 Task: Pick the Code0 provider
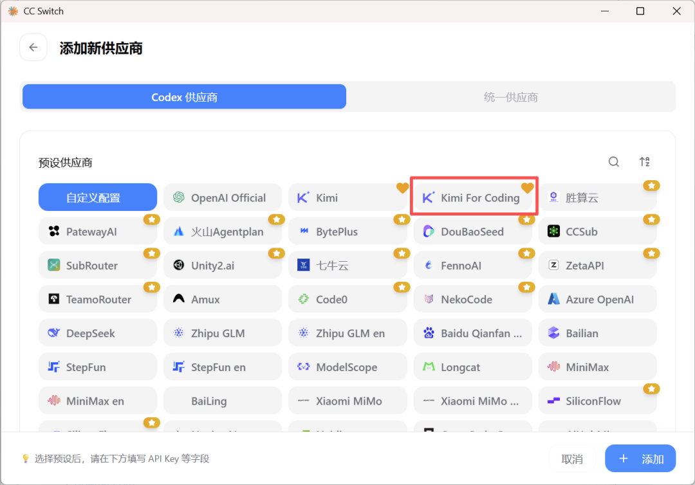pos(347,299)
